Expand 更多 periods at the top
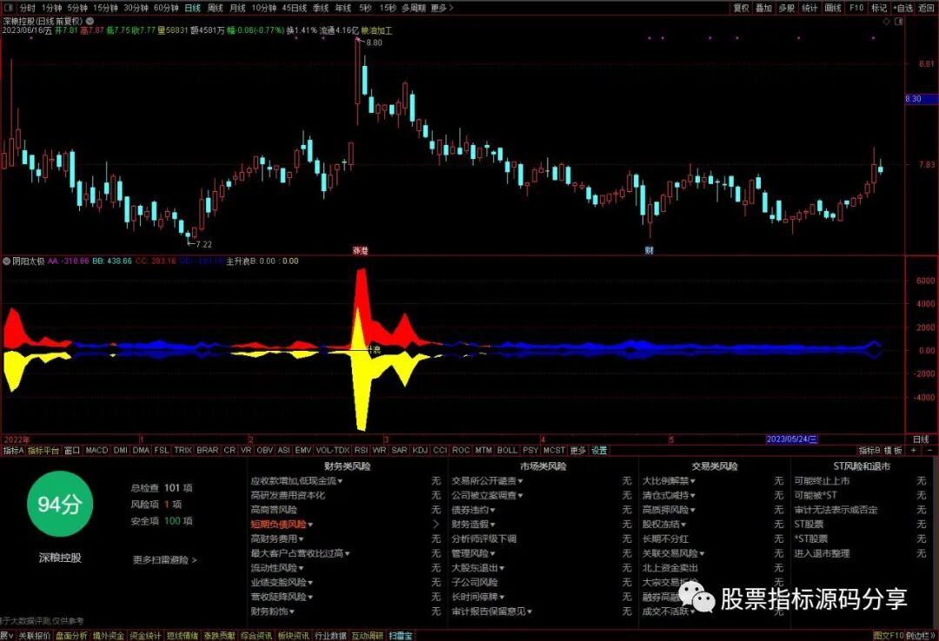The height and width of the screenshot is (641, 939). point(442,8)
